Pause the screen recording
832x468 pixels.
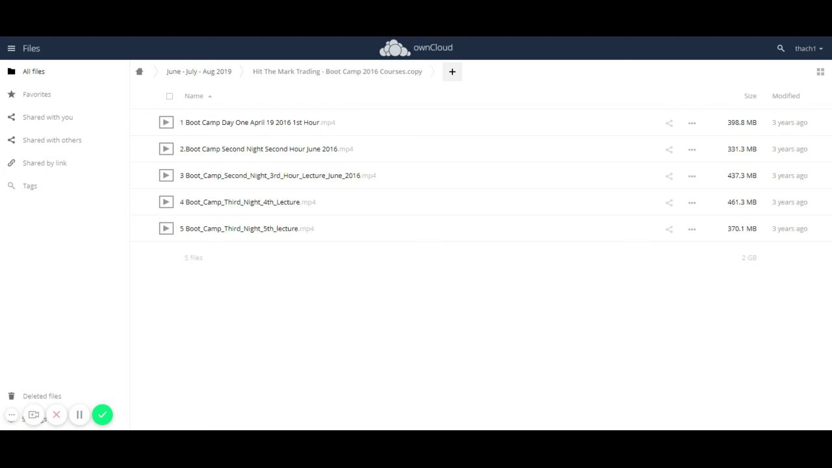(79, 415)
